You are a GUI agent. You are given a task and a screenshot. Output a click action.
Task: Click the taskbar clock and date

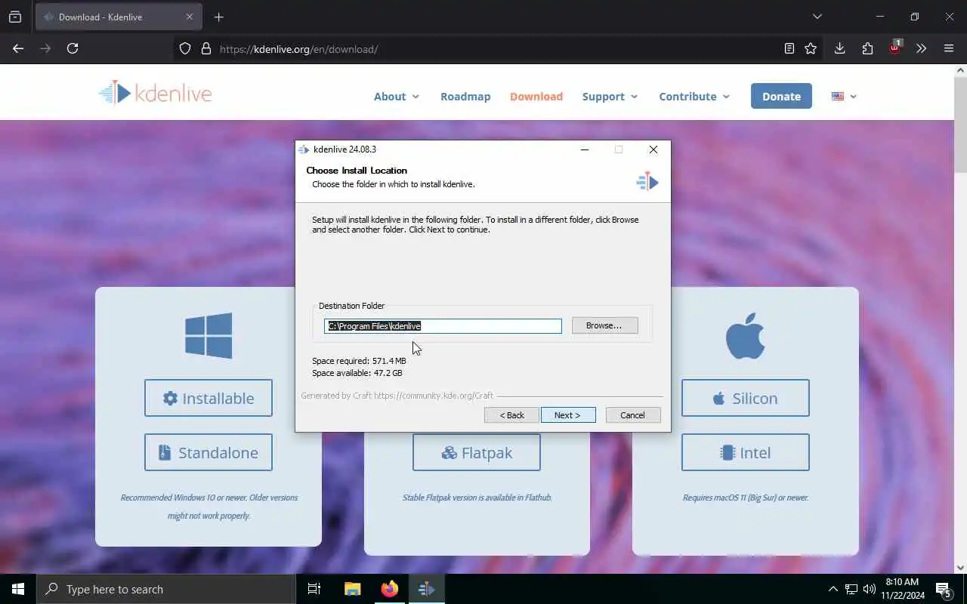click(x=902, y=589)
